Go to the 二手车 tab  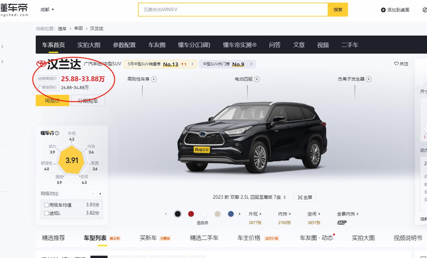click(x=350, y=45)
